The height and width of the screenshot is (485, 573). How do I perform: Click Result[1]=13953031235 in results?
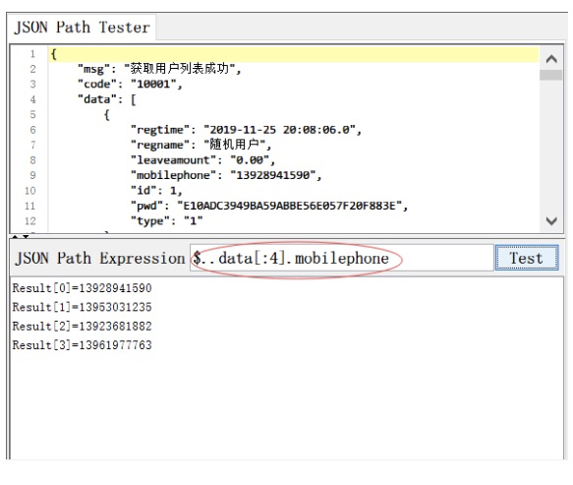click(x=82, y=307)
